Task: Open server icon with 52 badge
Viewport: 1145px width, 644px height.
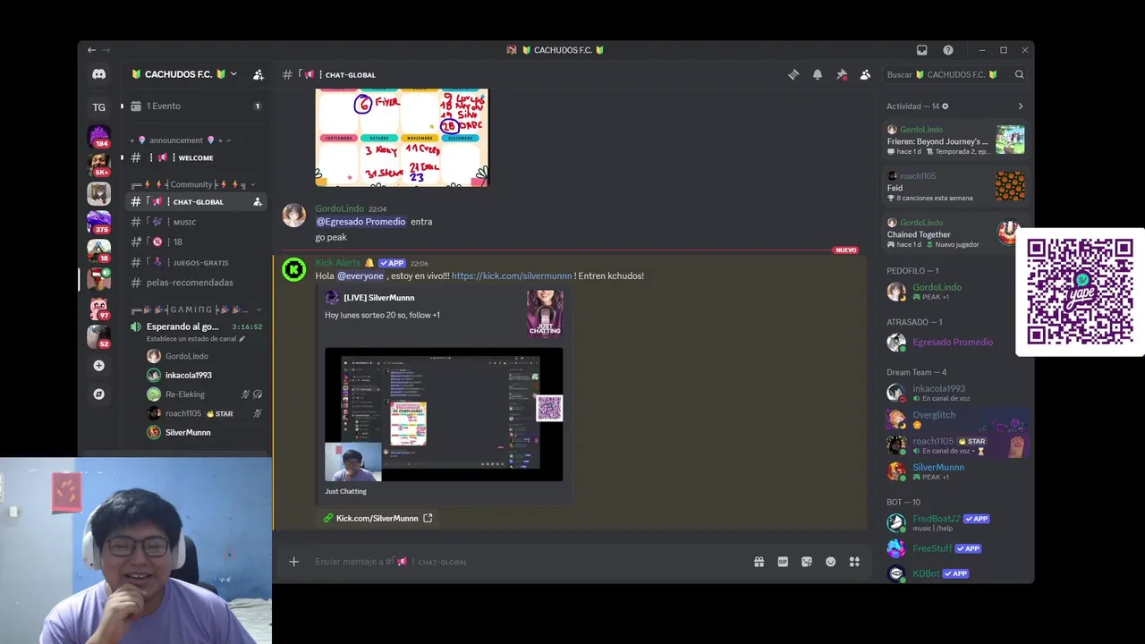Action: pyautogui.click(x=98, y=336)
